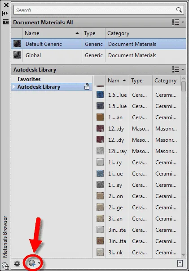Sort document materials by Category column

[x=145, y=33]
